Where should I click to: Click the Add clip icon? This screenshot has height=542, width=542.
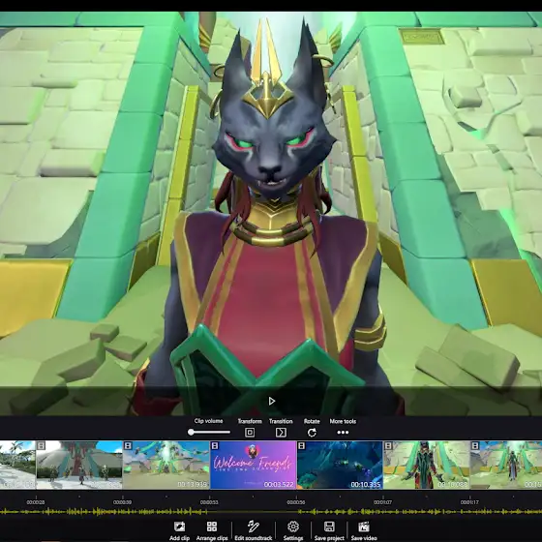pos(179,527)
